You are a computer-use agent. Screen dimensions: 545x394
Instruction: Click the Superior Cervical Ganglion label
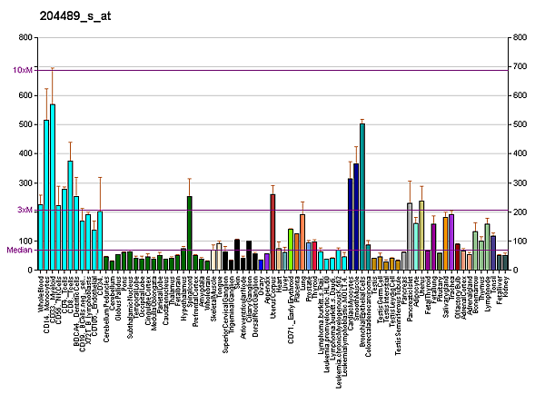pos(225,311)
